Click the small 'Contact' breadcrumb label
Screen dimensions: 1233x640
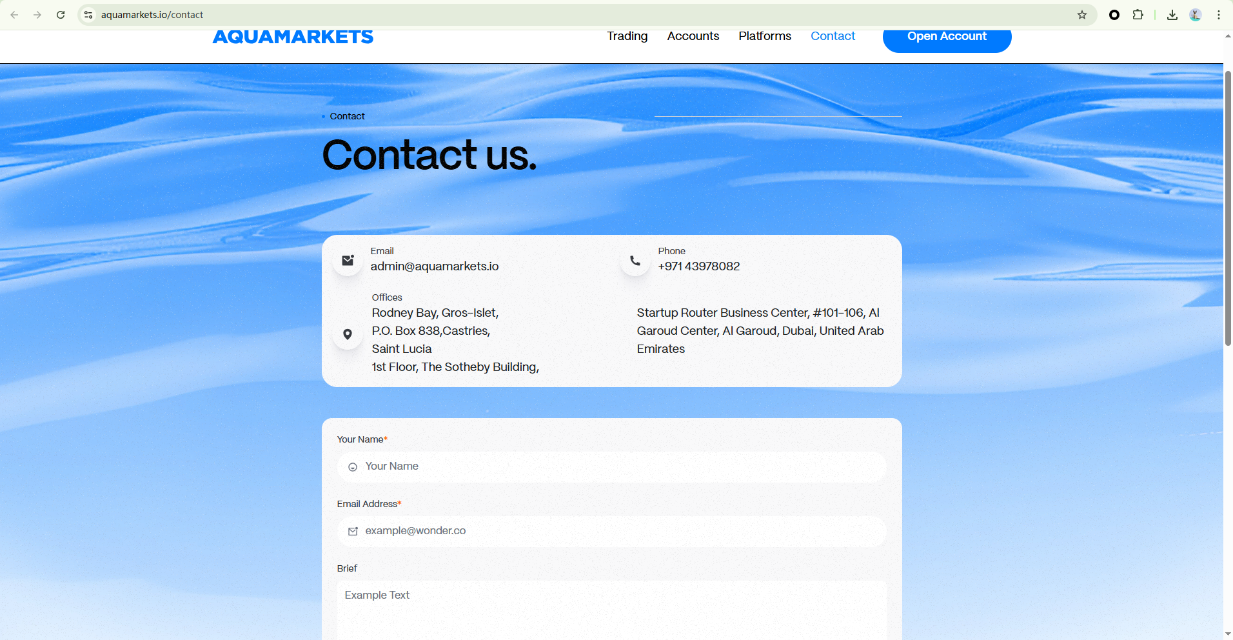click(347, 116)
